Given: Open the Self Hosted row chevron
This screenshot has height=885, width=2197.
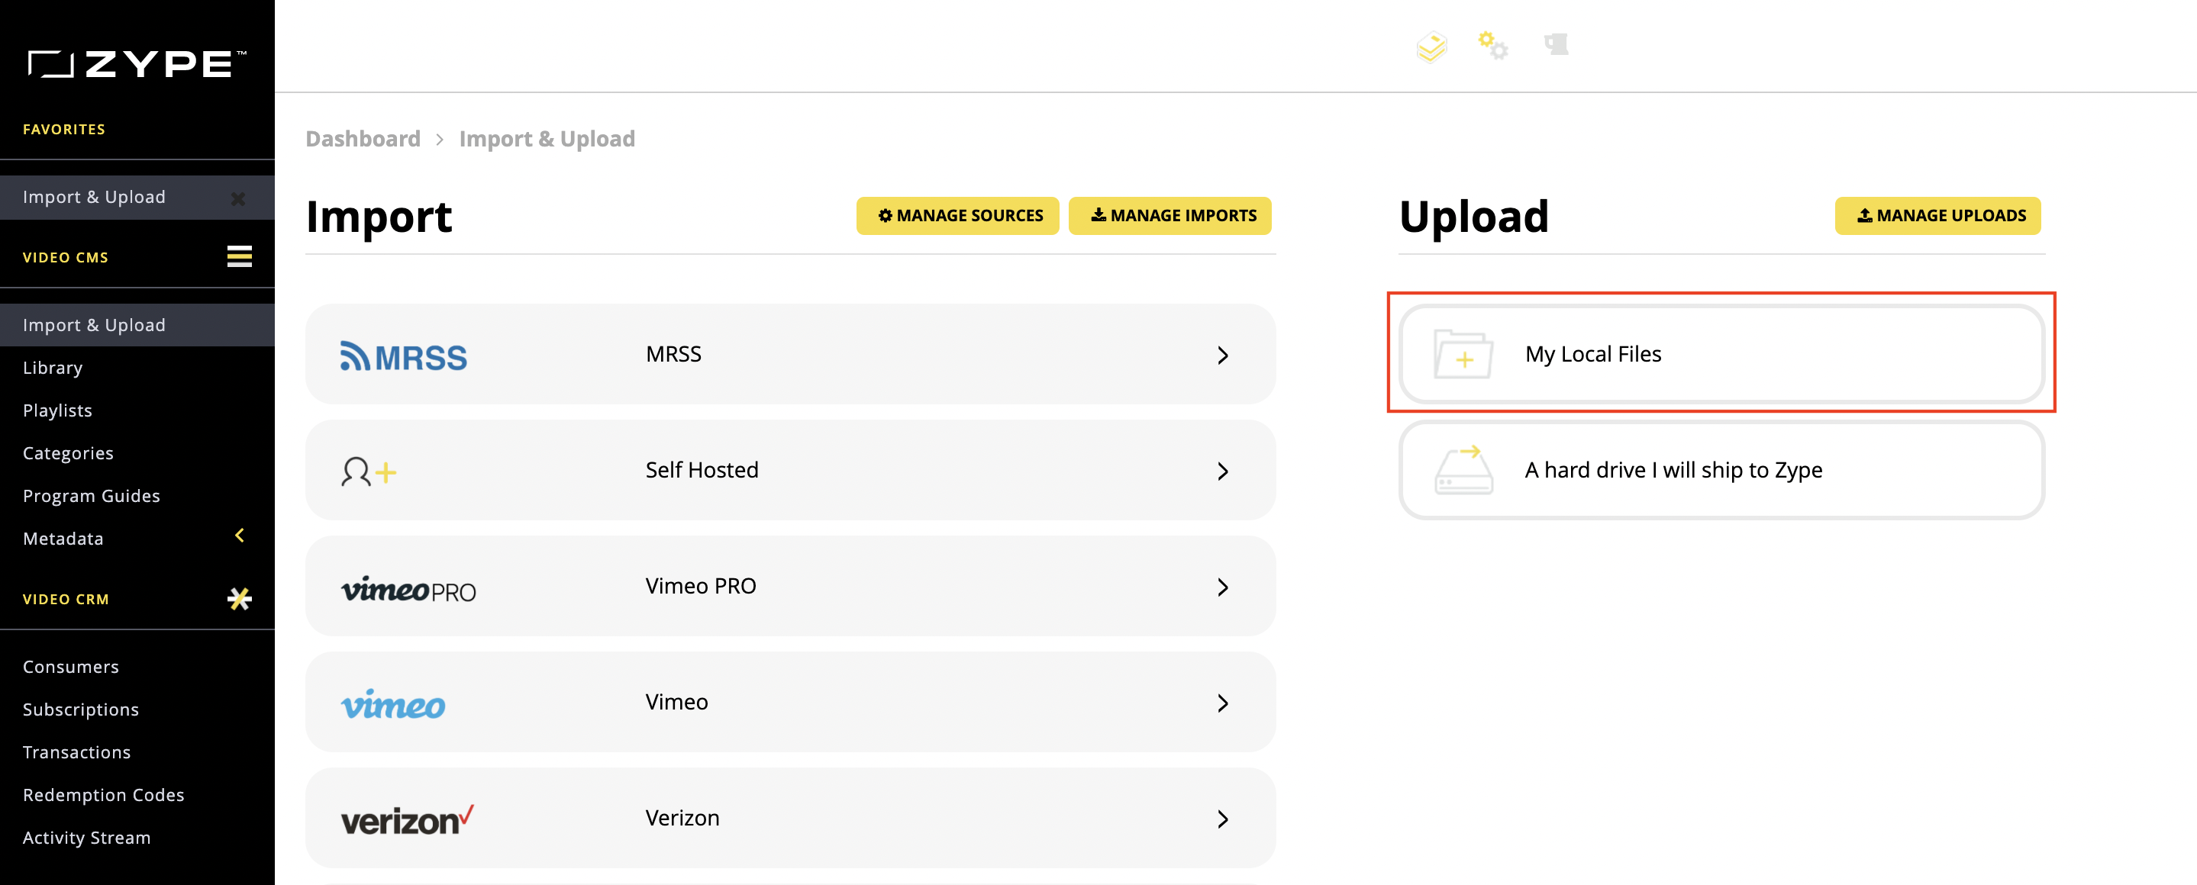Looking at the screenshot, I should tap(1223, 471).
